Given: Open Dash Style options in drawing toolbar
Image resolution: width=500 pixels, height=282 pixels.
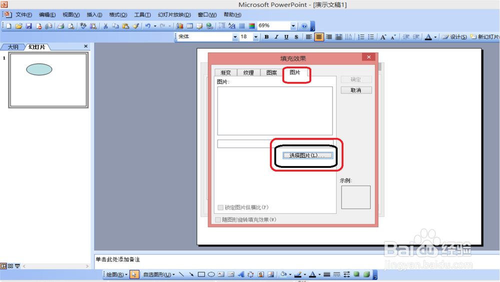Looking at the screenshot, I should 336,274.
